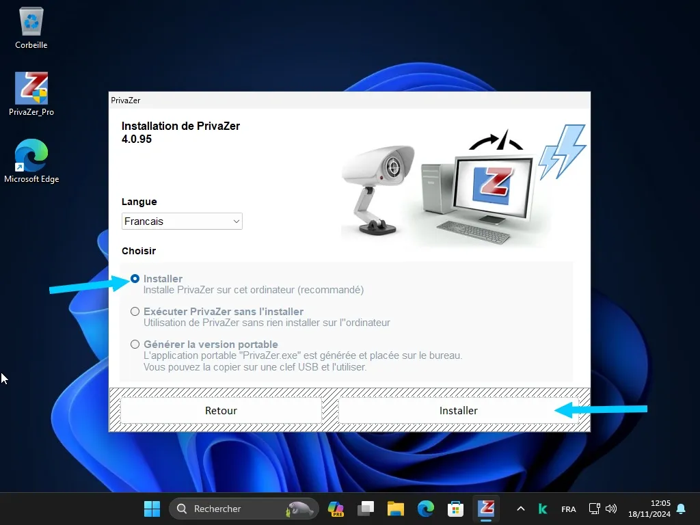Select the Microsoft Edge desktop shortcut
Viewport: 700px width, 525px height.
pos(31,161)
